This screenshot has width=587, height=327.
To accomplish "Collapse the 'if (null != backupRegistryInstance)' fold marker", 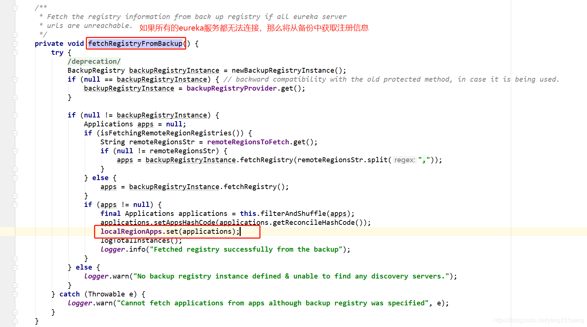I will (x=15, y=115).
